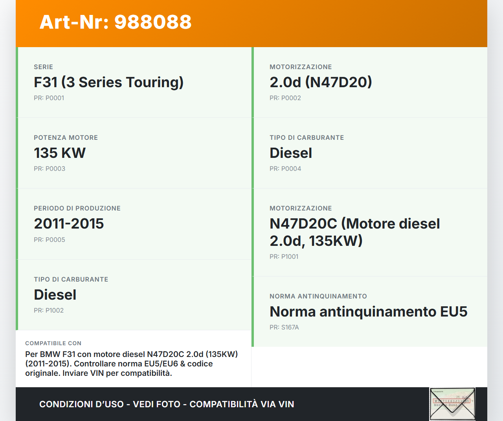Select the Diesel value with code P0004
Screen dimensions: 503x421
pyautogui.click(x=291, y=153)
